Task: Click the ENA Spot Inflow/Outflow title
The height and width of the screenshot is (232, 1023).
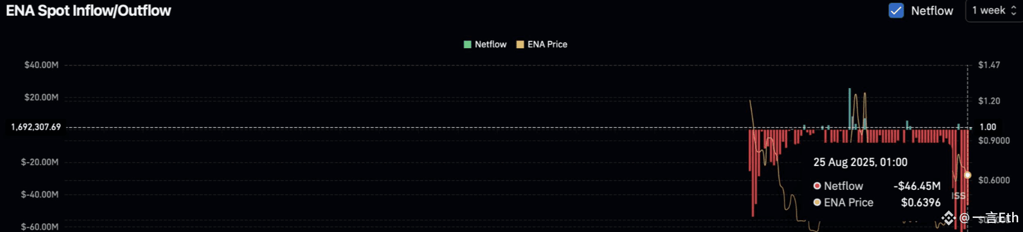Action: pyautogui.click(x=88, y=11)
